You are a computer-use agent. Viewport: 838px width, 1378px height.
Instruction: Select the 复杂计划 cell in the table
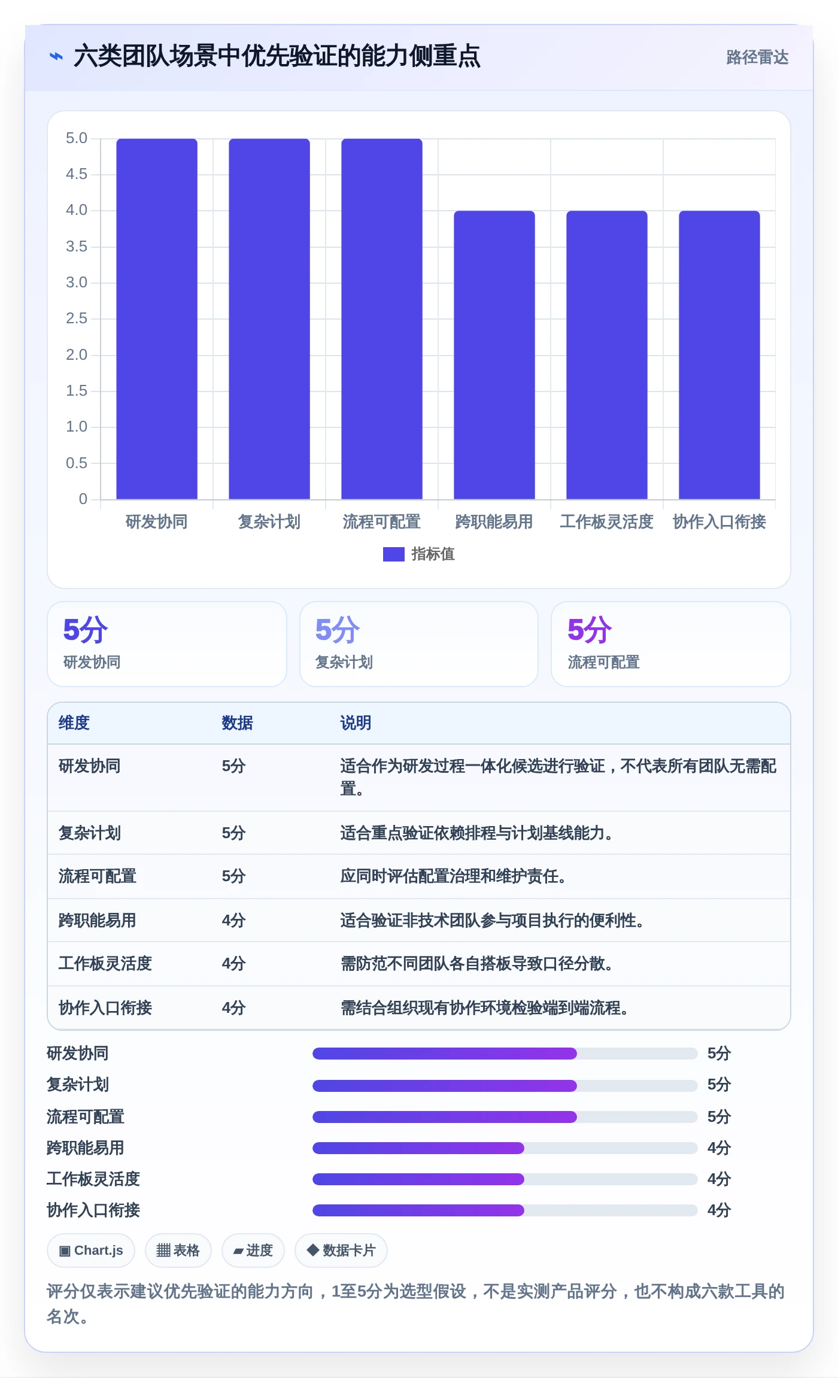pyautogui.click(x=90, y=833)
